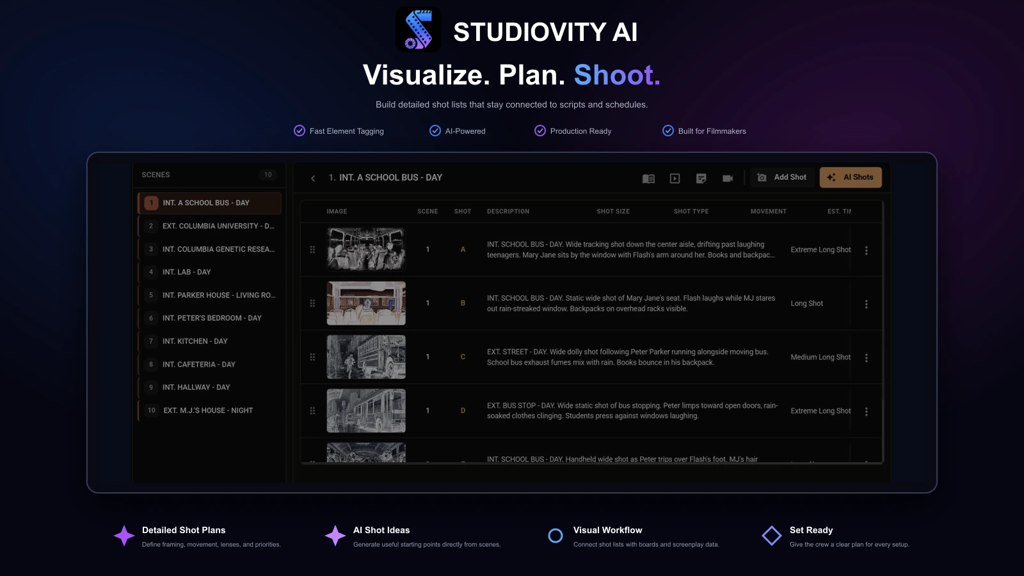
Task: Click the Add Shot button
Action: coord(781,177)
